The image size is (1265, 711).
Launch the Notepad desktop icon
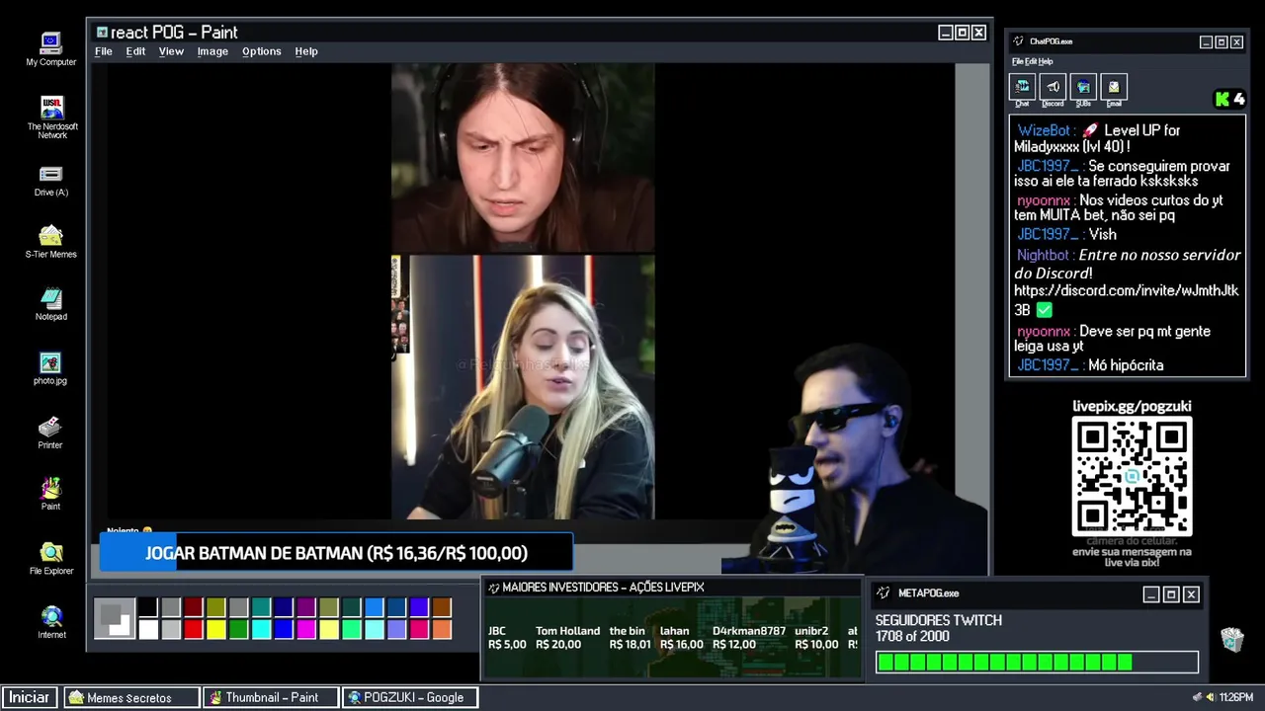click(50, 304)
